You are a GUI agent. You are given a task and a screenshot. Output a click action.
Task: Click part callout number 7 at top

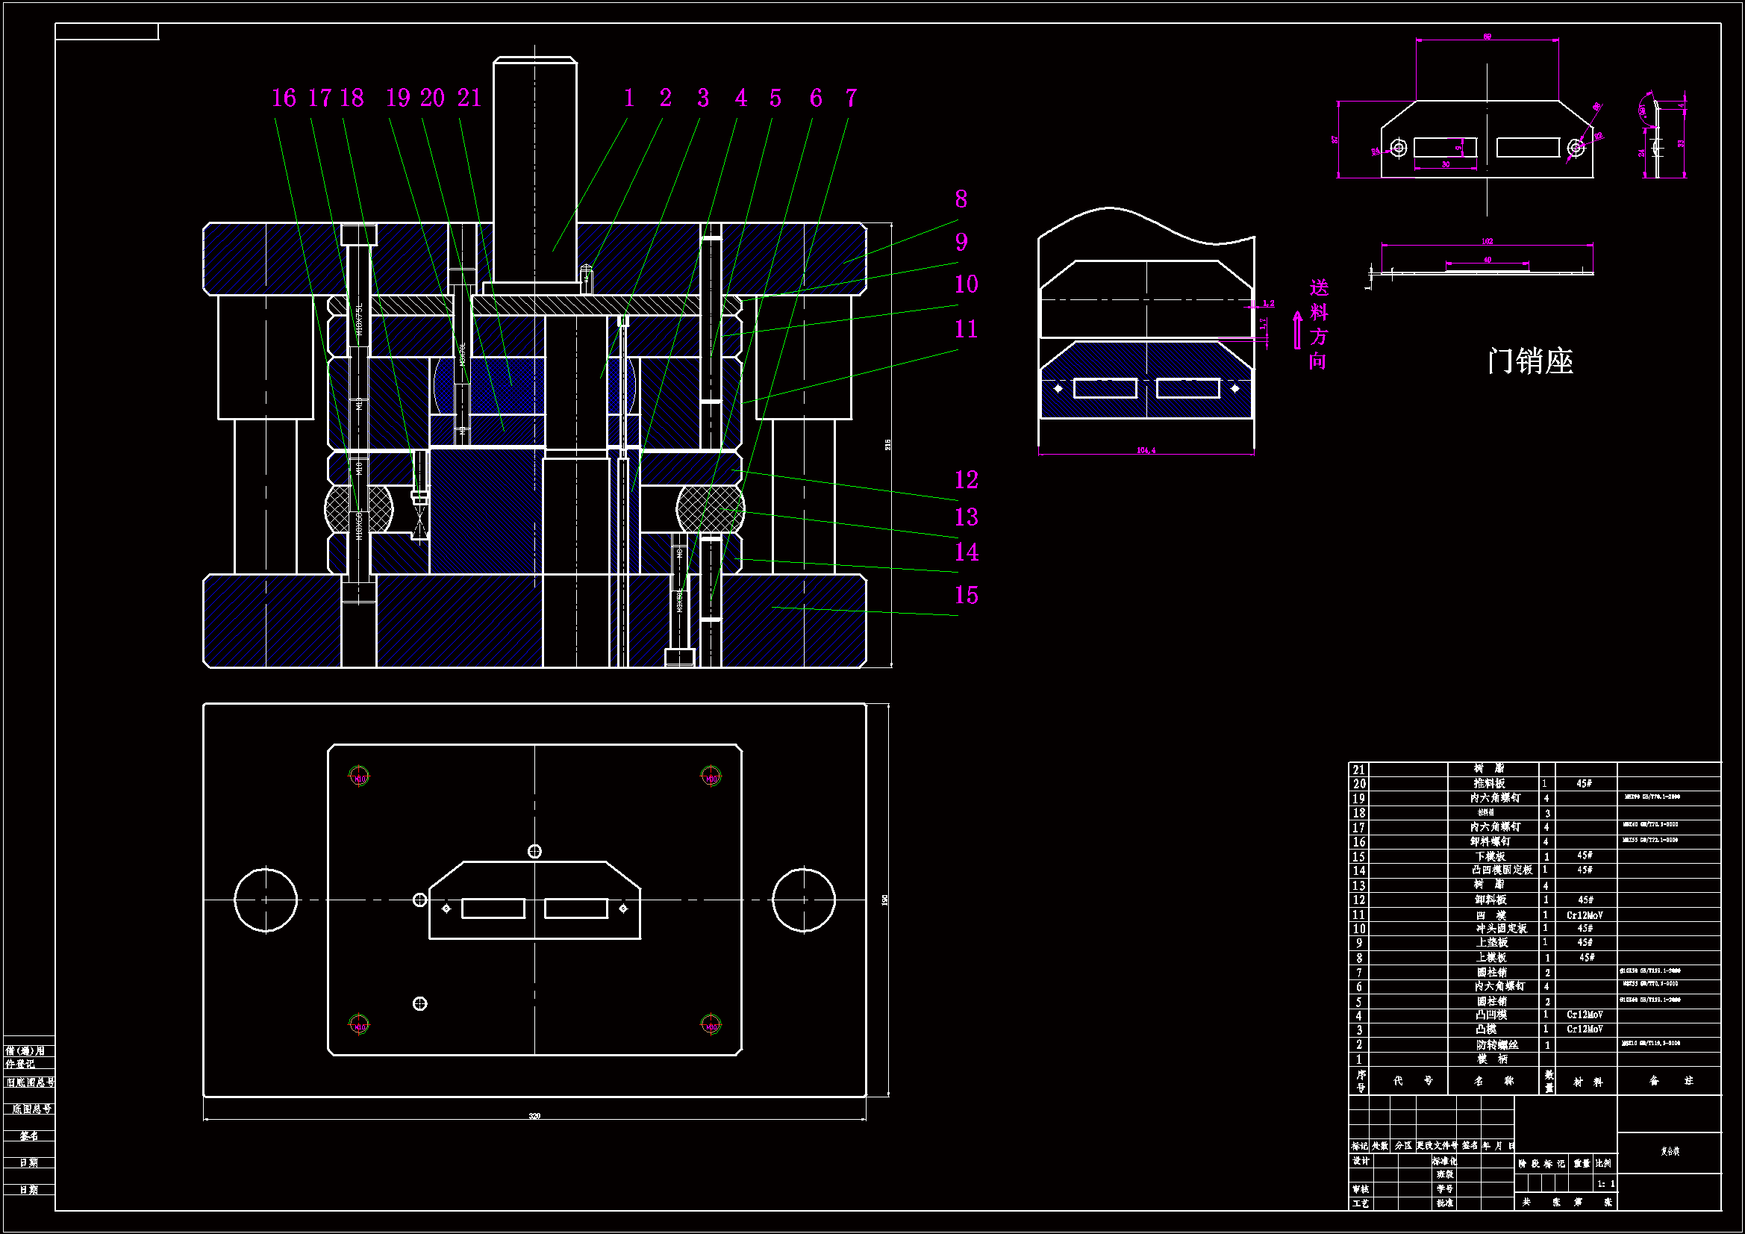pyautogui.click(x=850, y=98)
